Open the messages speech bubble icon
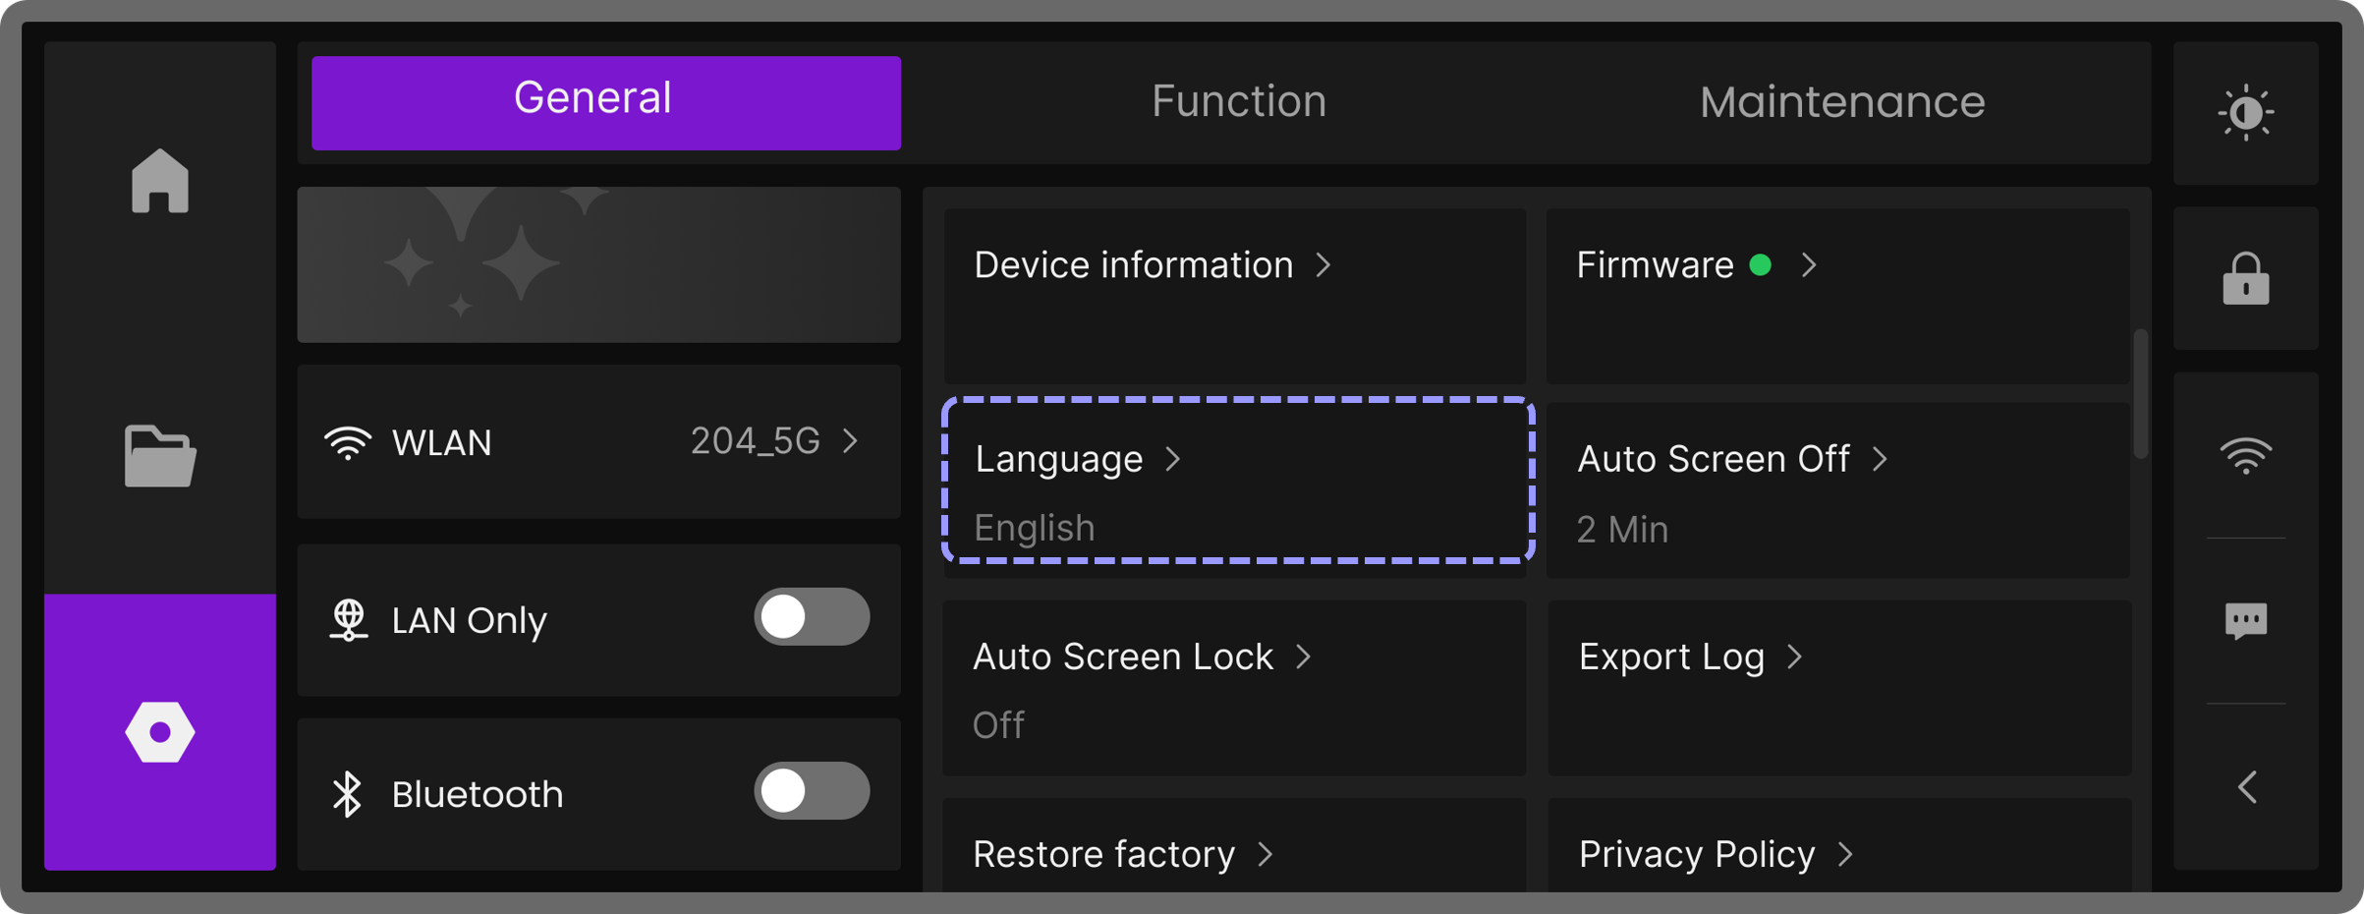The width and height of the screenshot is (2364, 914). click(2245, 621)
